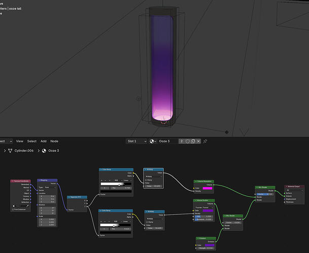Open the Node menu
The height and width of the screenshot is (253, 309).
point(54,141)
